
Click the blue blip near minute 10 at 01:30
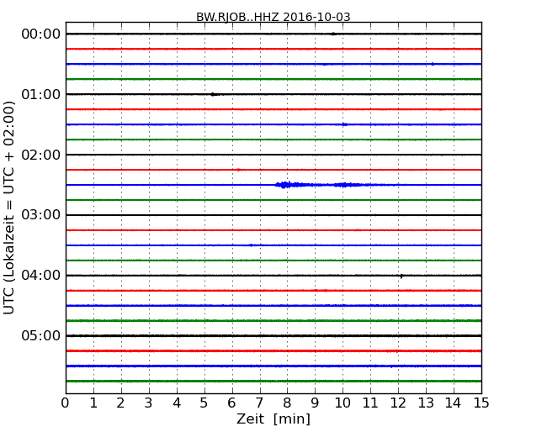345,124
